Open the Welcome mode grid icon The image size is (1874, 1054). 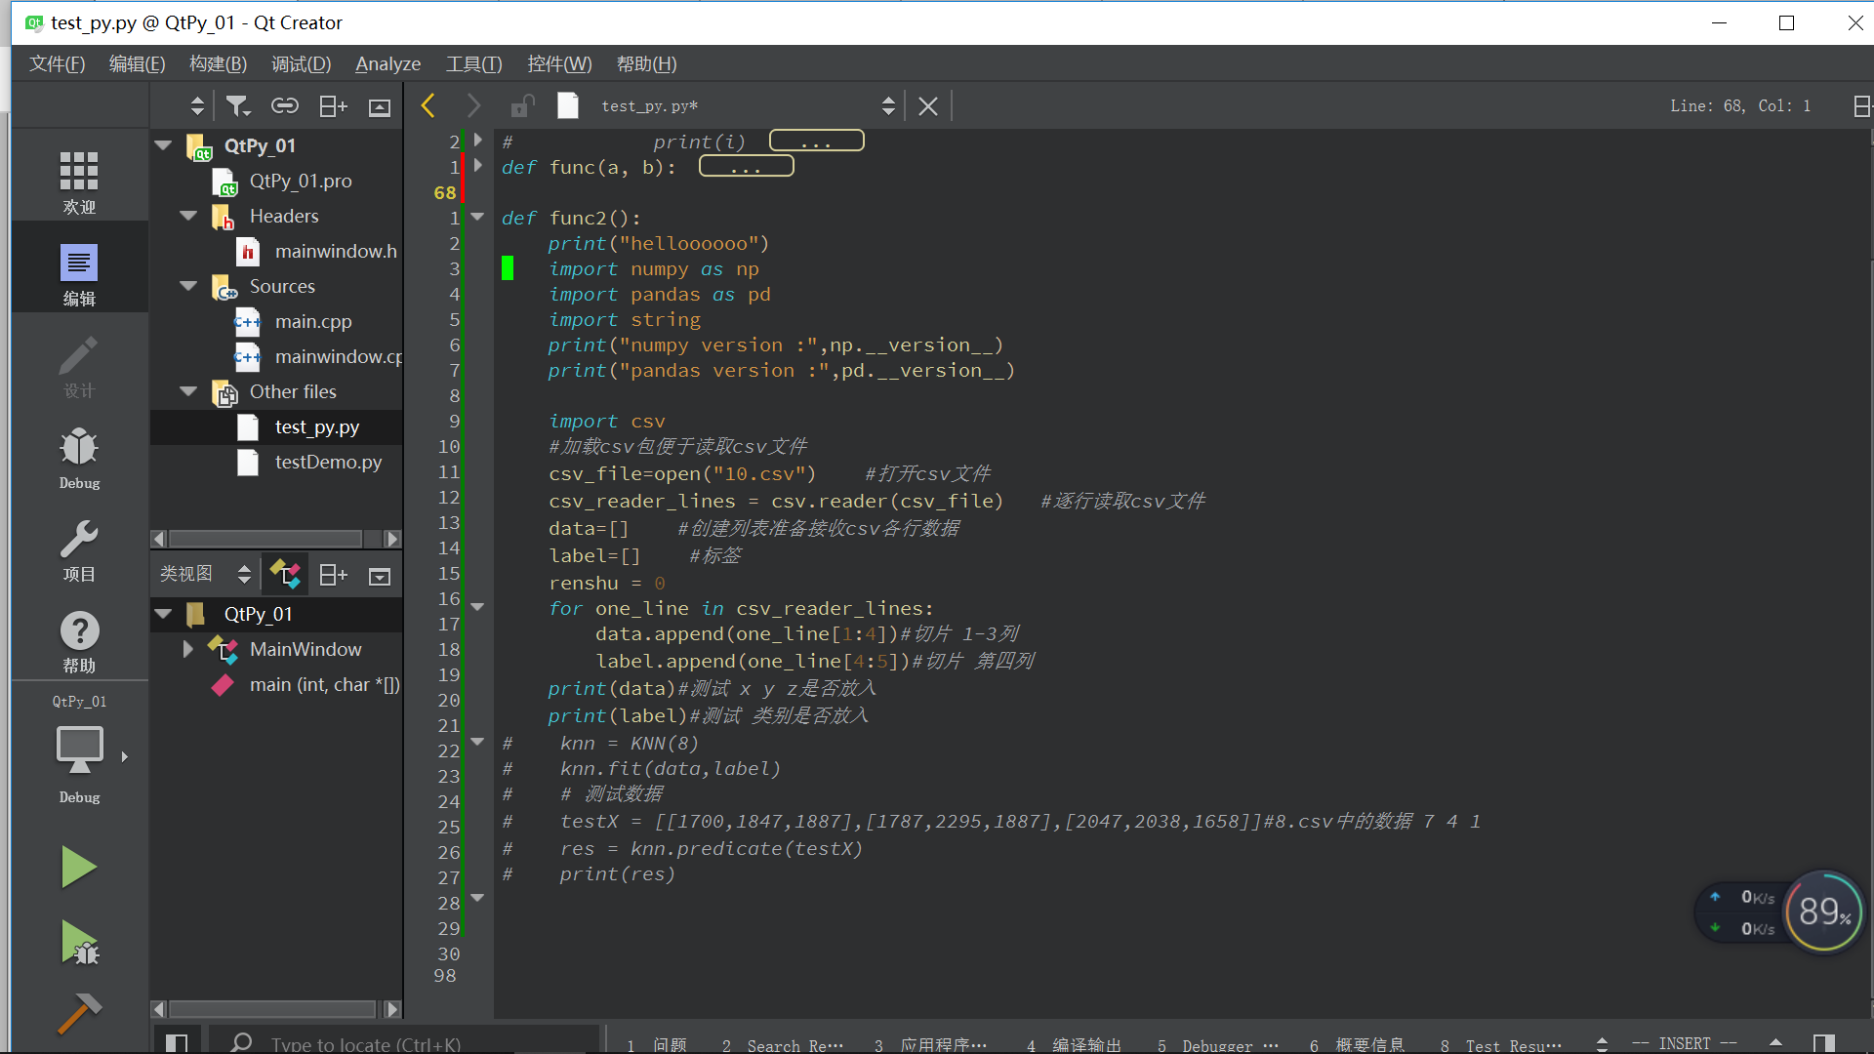click(x=78, y=172)
